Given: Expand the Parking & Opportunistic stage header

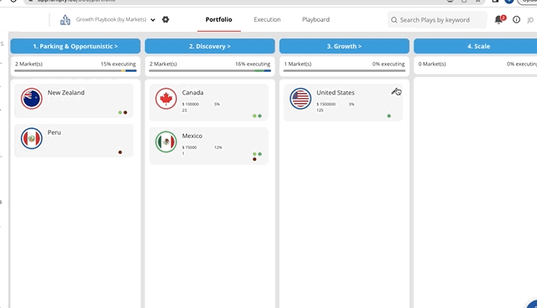Looking at the screenshot, I should pyautogui.click(x=76, y=46).
